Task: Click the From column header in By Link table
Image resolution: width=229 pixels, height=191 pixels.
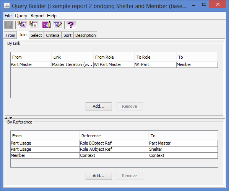Action: [x=31, y=57]
